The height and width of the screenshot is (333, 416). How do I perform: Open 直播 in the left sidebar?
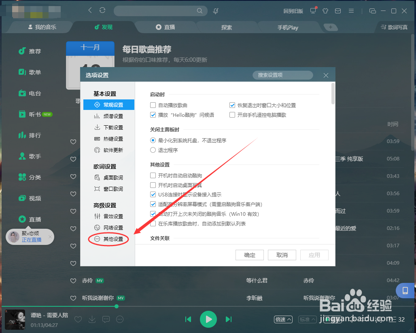pyautogui.click(x=30, y=219)
